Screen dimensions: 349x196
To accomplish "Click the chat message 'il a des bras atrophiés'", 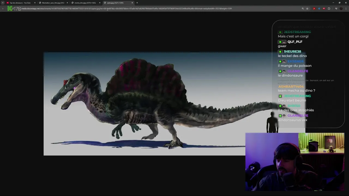I will point(296,110).
